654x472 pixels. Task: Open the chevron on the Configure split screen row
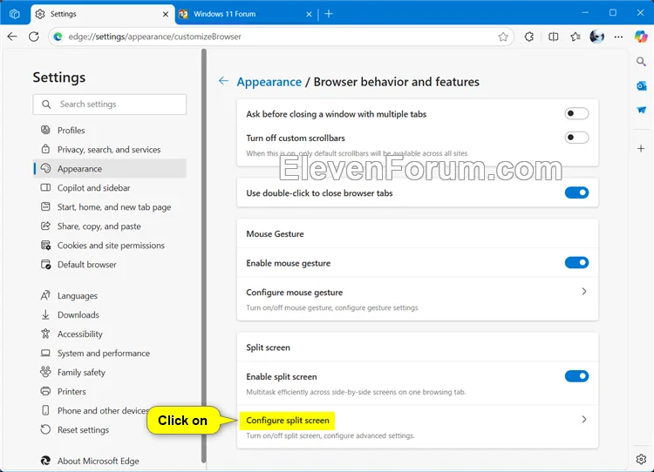pos(584,420)
